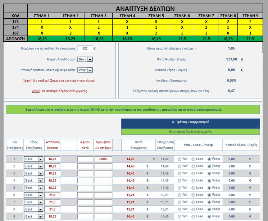Click the Απόδοση Decimal column header
The height and width of the screenshot is (221, 268).
(53, 145)
